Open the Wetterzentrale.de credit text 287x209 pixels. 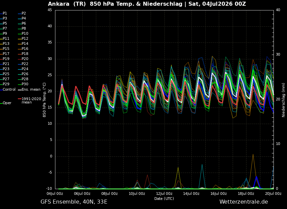[244, 202]
